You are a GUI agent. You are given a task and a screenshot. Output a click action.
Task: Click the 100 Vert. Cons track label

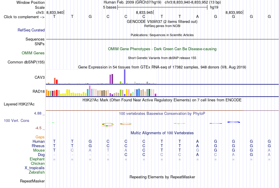[16, 120]
